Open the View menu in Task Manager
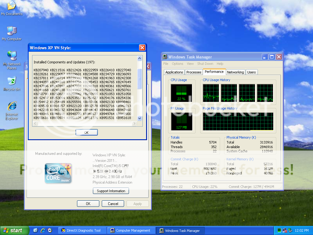Screen dimensions: 313x235 click(x=190, y=64)
